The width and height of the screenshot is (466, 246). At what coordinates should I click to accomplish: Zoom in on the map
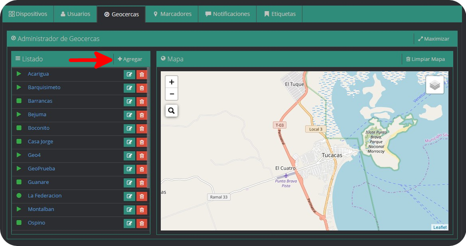[x=172, y=82]
